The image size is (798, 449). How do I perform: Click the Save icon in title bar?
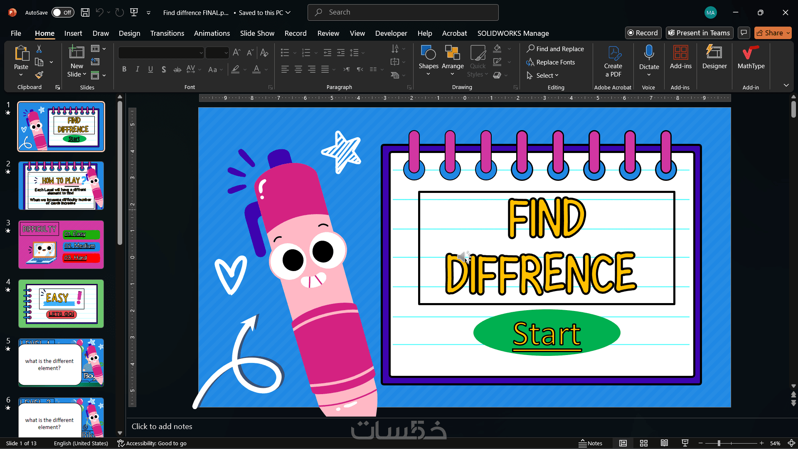pyautogui.click(x=85, y=12)
